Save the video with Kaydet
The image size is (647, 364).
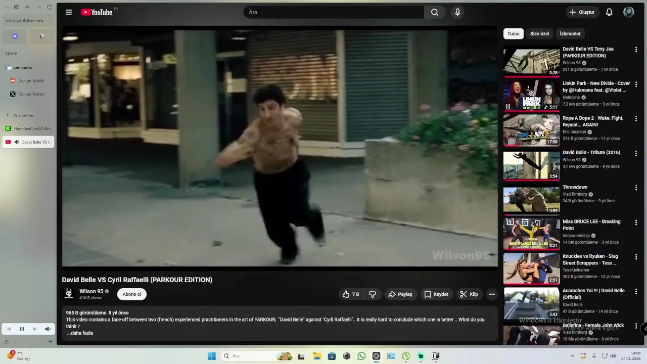pos(436,294)
